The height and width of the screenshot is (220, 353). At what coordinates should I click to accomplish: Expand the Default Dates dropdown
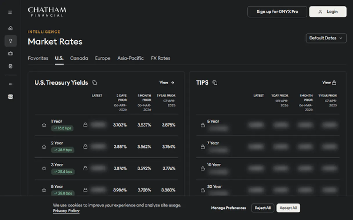pyautogui.click(x=326, y=38)
